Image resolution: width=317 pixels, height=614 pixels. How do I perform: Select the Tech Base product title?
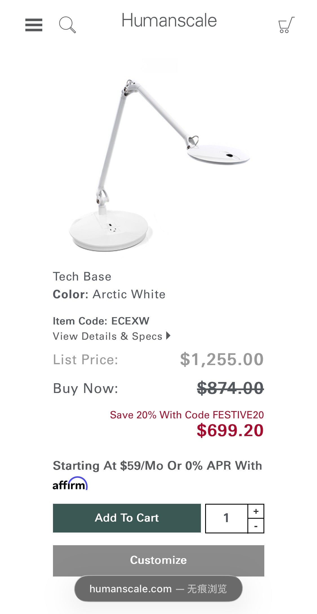click(x=82, y=276)
